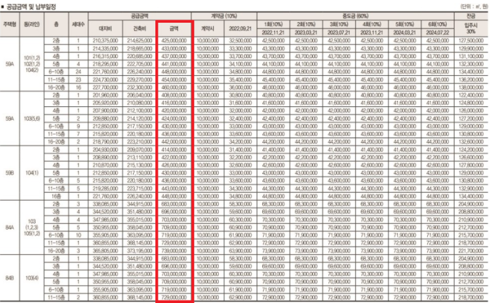Click the 132,900,000 balance cell
Viewport: 490px width, 303px height.
pyautogui.click(x=471, y=189)
